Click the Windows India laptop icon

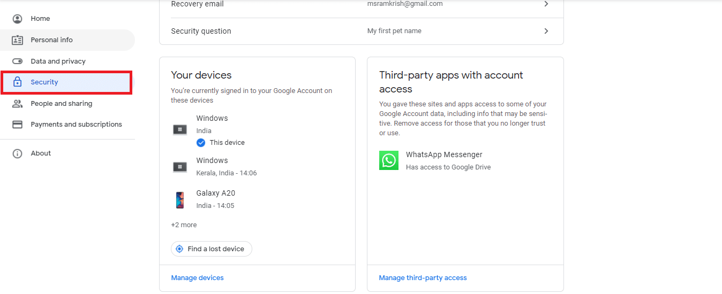180,129
